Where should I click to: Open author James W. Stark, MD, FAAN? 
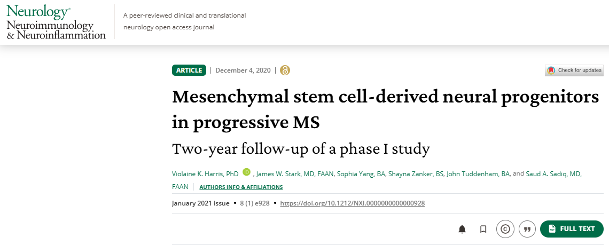coord(295,175)
